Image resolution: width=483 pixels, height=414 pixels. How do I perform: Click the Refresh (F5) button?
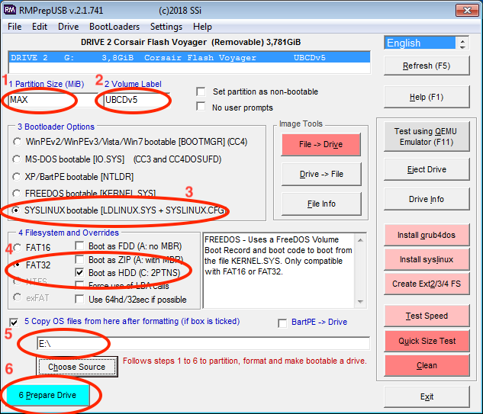click(x=427, y=66)
